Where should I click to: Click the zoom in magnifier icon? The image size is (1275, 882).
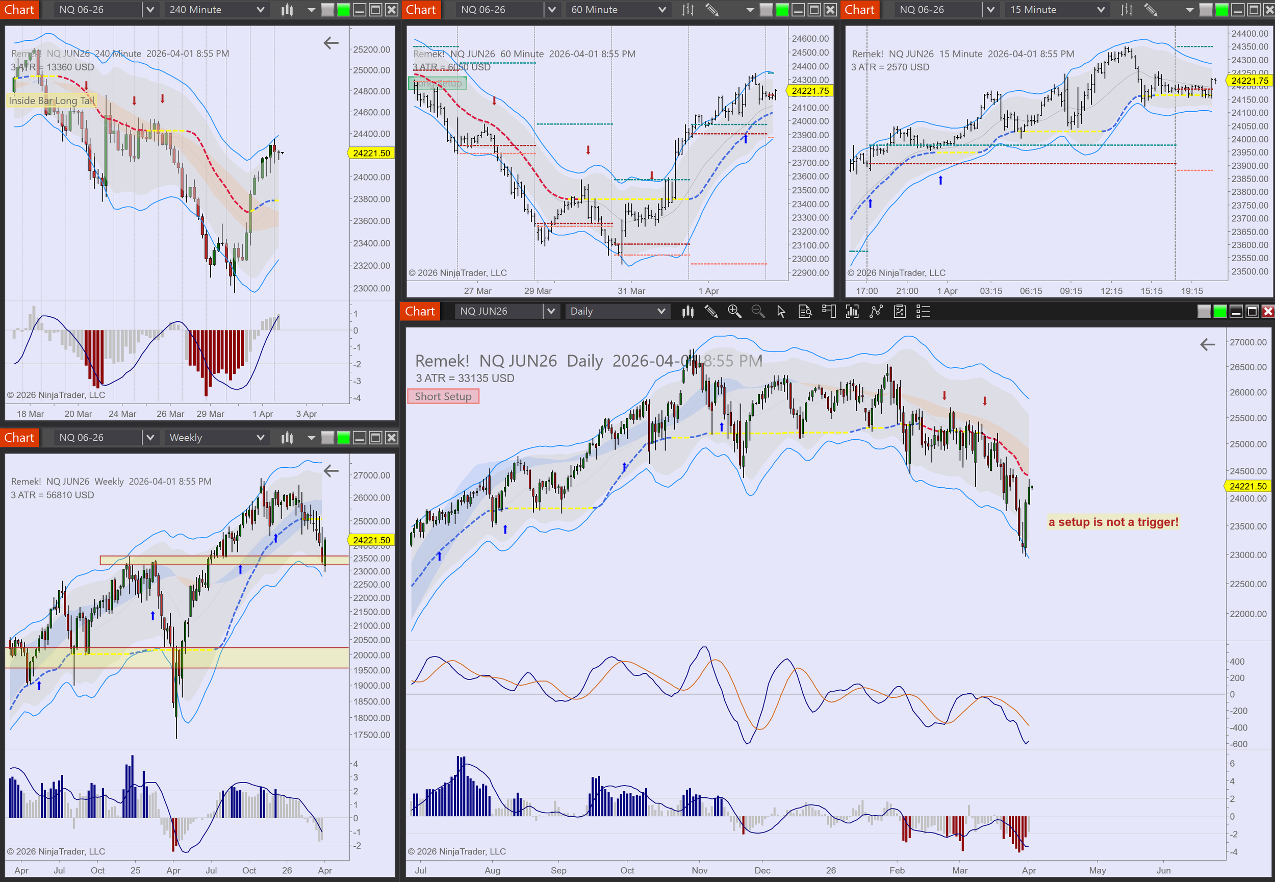click(x=734, y=312)
